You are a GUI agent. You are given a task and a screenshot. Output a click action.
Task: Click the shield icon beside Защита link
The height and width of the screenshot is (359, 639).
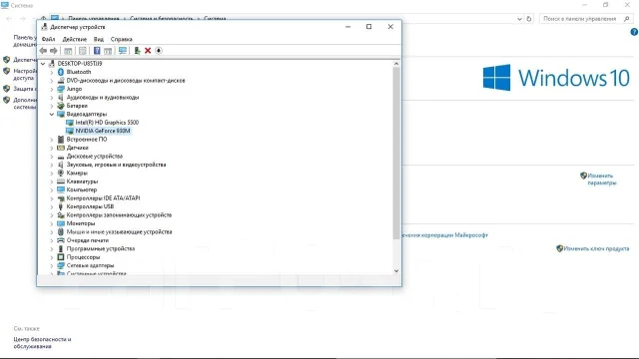click(x=7, y=89)
